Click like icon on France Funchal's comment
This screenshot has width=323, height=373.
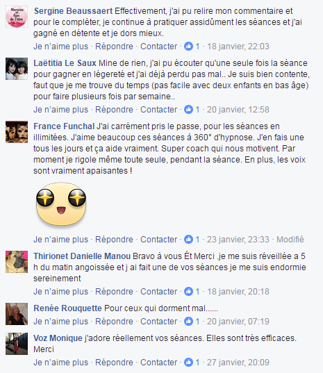[x=188, y=240]
